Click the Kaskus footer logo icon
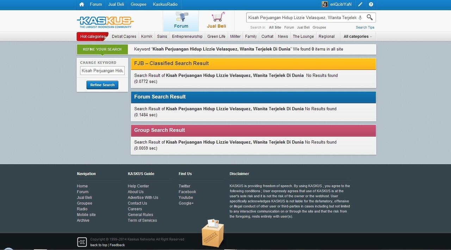 (82, 242)
